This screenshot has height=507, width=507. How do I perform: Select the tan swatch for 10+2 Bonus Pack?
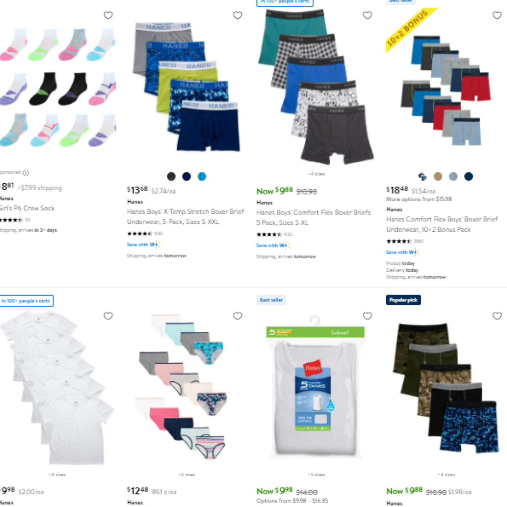pos(438,176)
